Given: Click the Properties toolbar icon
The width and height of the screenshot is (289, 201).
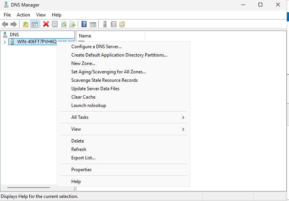Looking at the screenshot, I should coord(55,24).
